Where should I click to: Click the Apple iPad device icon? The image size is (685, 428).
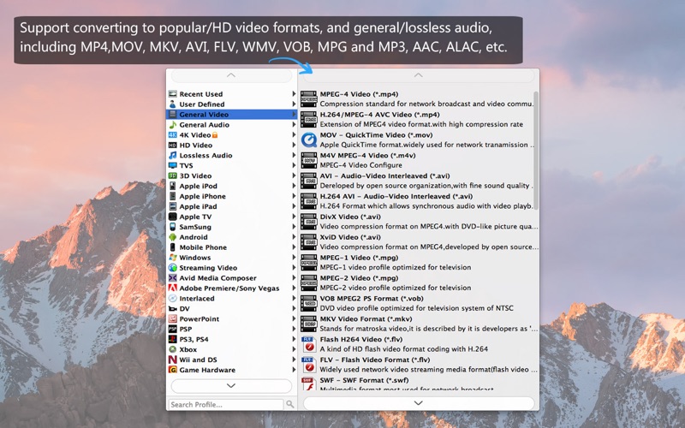[x=173, y=206]
